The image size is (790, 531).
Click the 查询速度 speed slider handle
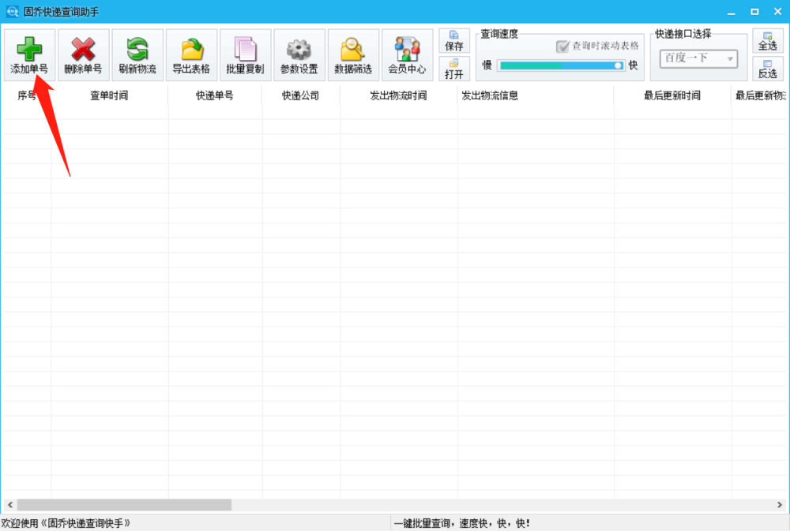[x=618, y=65]
